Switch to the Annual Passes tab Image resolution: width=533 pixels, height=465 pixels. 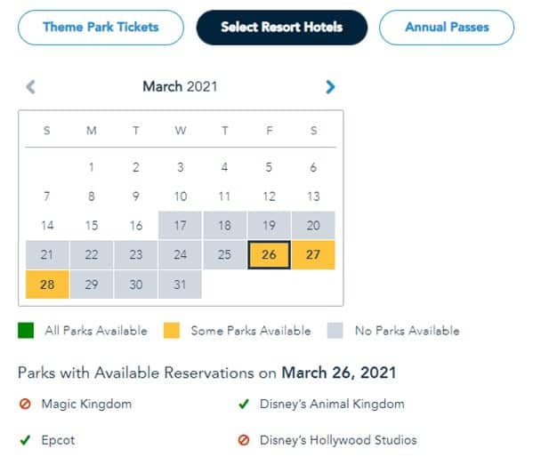tap(447, 28)
